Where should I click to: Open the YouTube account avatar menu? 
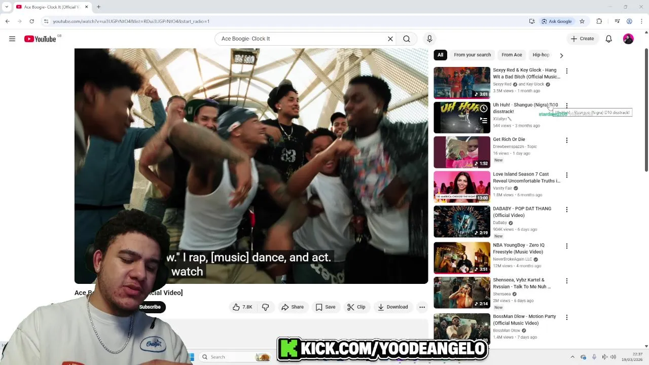[x=628, y=39]
